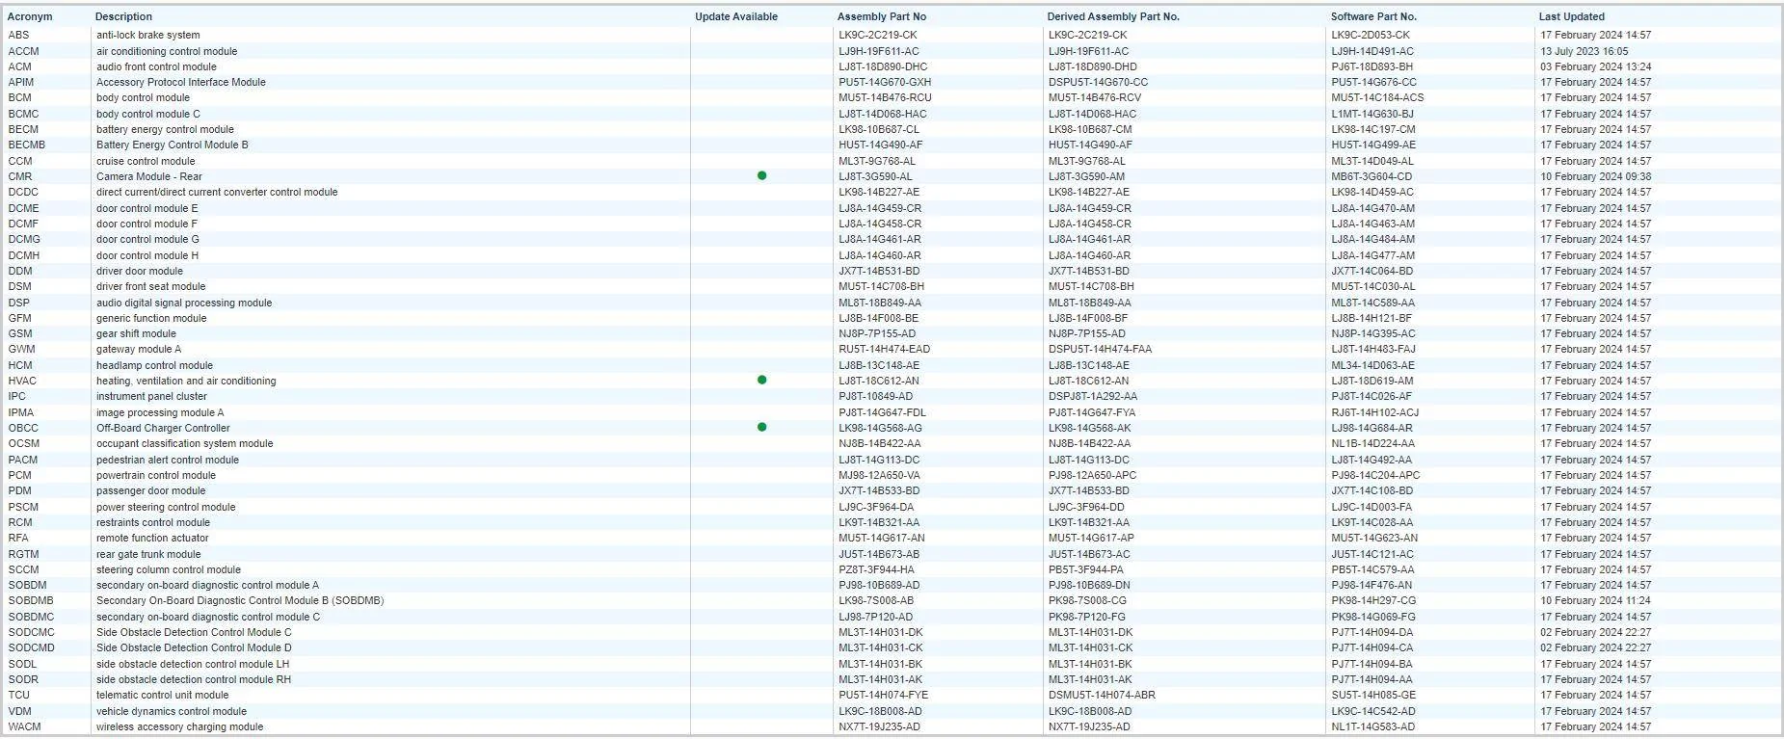Select 'Off-Board Charger Controller' description
This screenshot has height=739, width=1784.
click(x=163, y=429)
